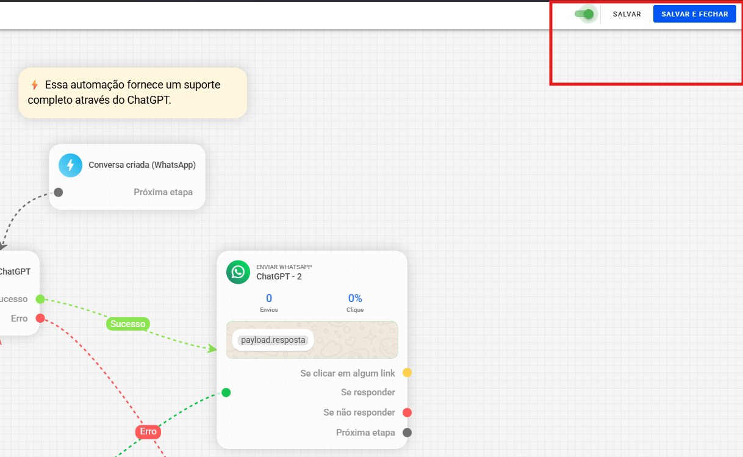Viewport: 743px width, 457px height.
Task: Click the blue lightning trigger icon
Action: pyautogui.click(x=70, y=165)
